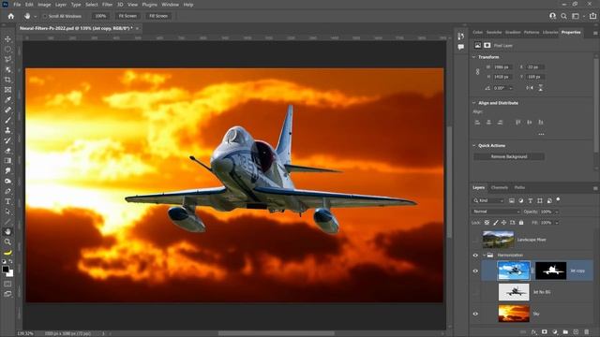600x337 pixels.
Task: Select the Hand tool in toolbar
Action: click(7, 232)
